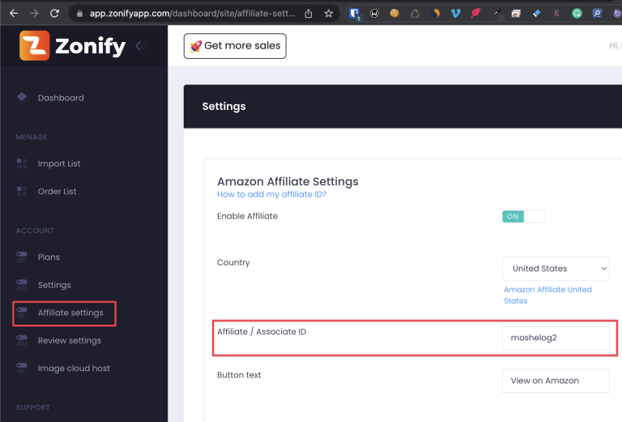Open Settings in the sidebar

[x=54, y=285]
